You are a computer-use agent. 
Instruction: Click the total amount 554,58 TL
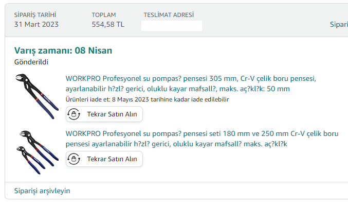(108, 24)
